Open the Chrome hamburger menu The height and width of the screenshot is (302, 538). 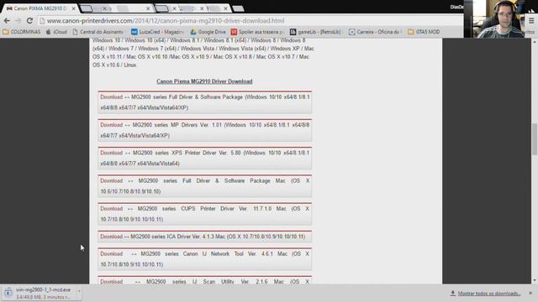531,21
